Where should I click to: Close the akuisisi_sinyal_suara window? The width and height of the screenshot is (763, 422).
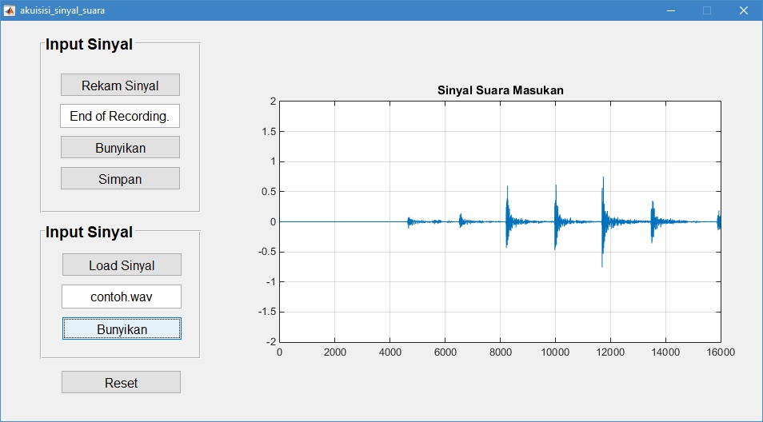743,10
